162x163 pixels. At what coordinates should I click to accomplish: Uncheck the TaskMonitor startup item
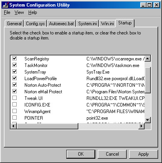(x=15, y=65)
